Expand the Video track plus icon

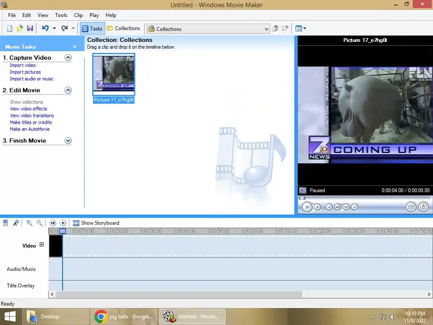pyautogui.click(x=42, y=244)
